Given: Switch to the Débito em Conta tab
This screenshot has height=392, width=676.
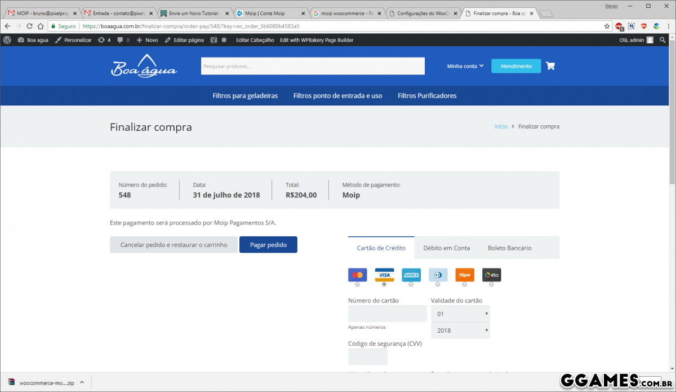Looking at the screenshot, I should (446, 248).
